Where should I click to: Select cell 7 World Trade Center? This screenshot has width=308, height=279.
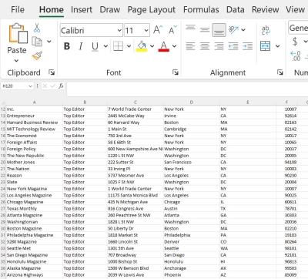[x=136, y=109]
